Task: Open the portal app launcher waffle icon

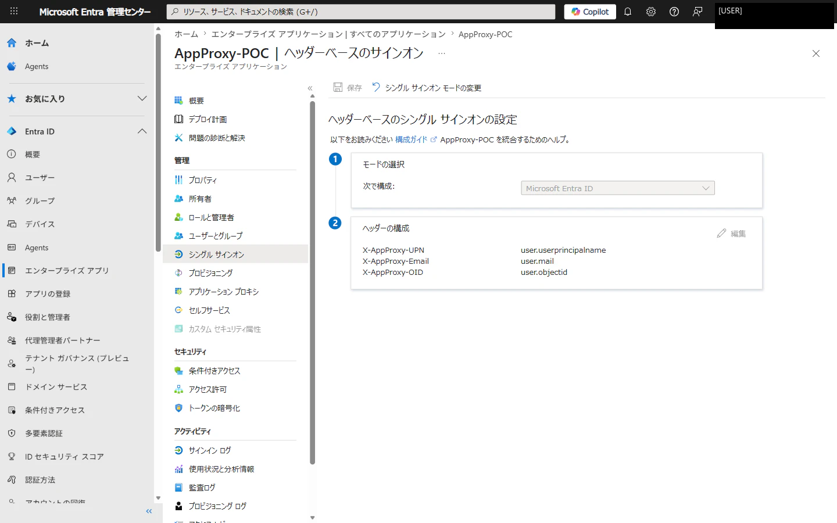Action: [x=14, y=11]
